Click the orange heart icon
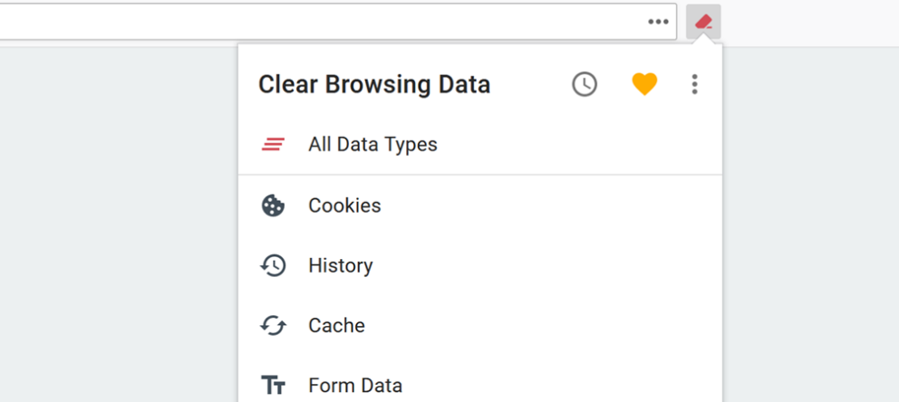 (644, 84)
